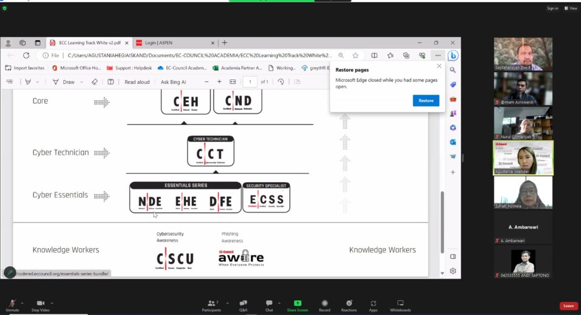Click the green Share Screen button
The image size is (581, 315).
coord(297,306)
